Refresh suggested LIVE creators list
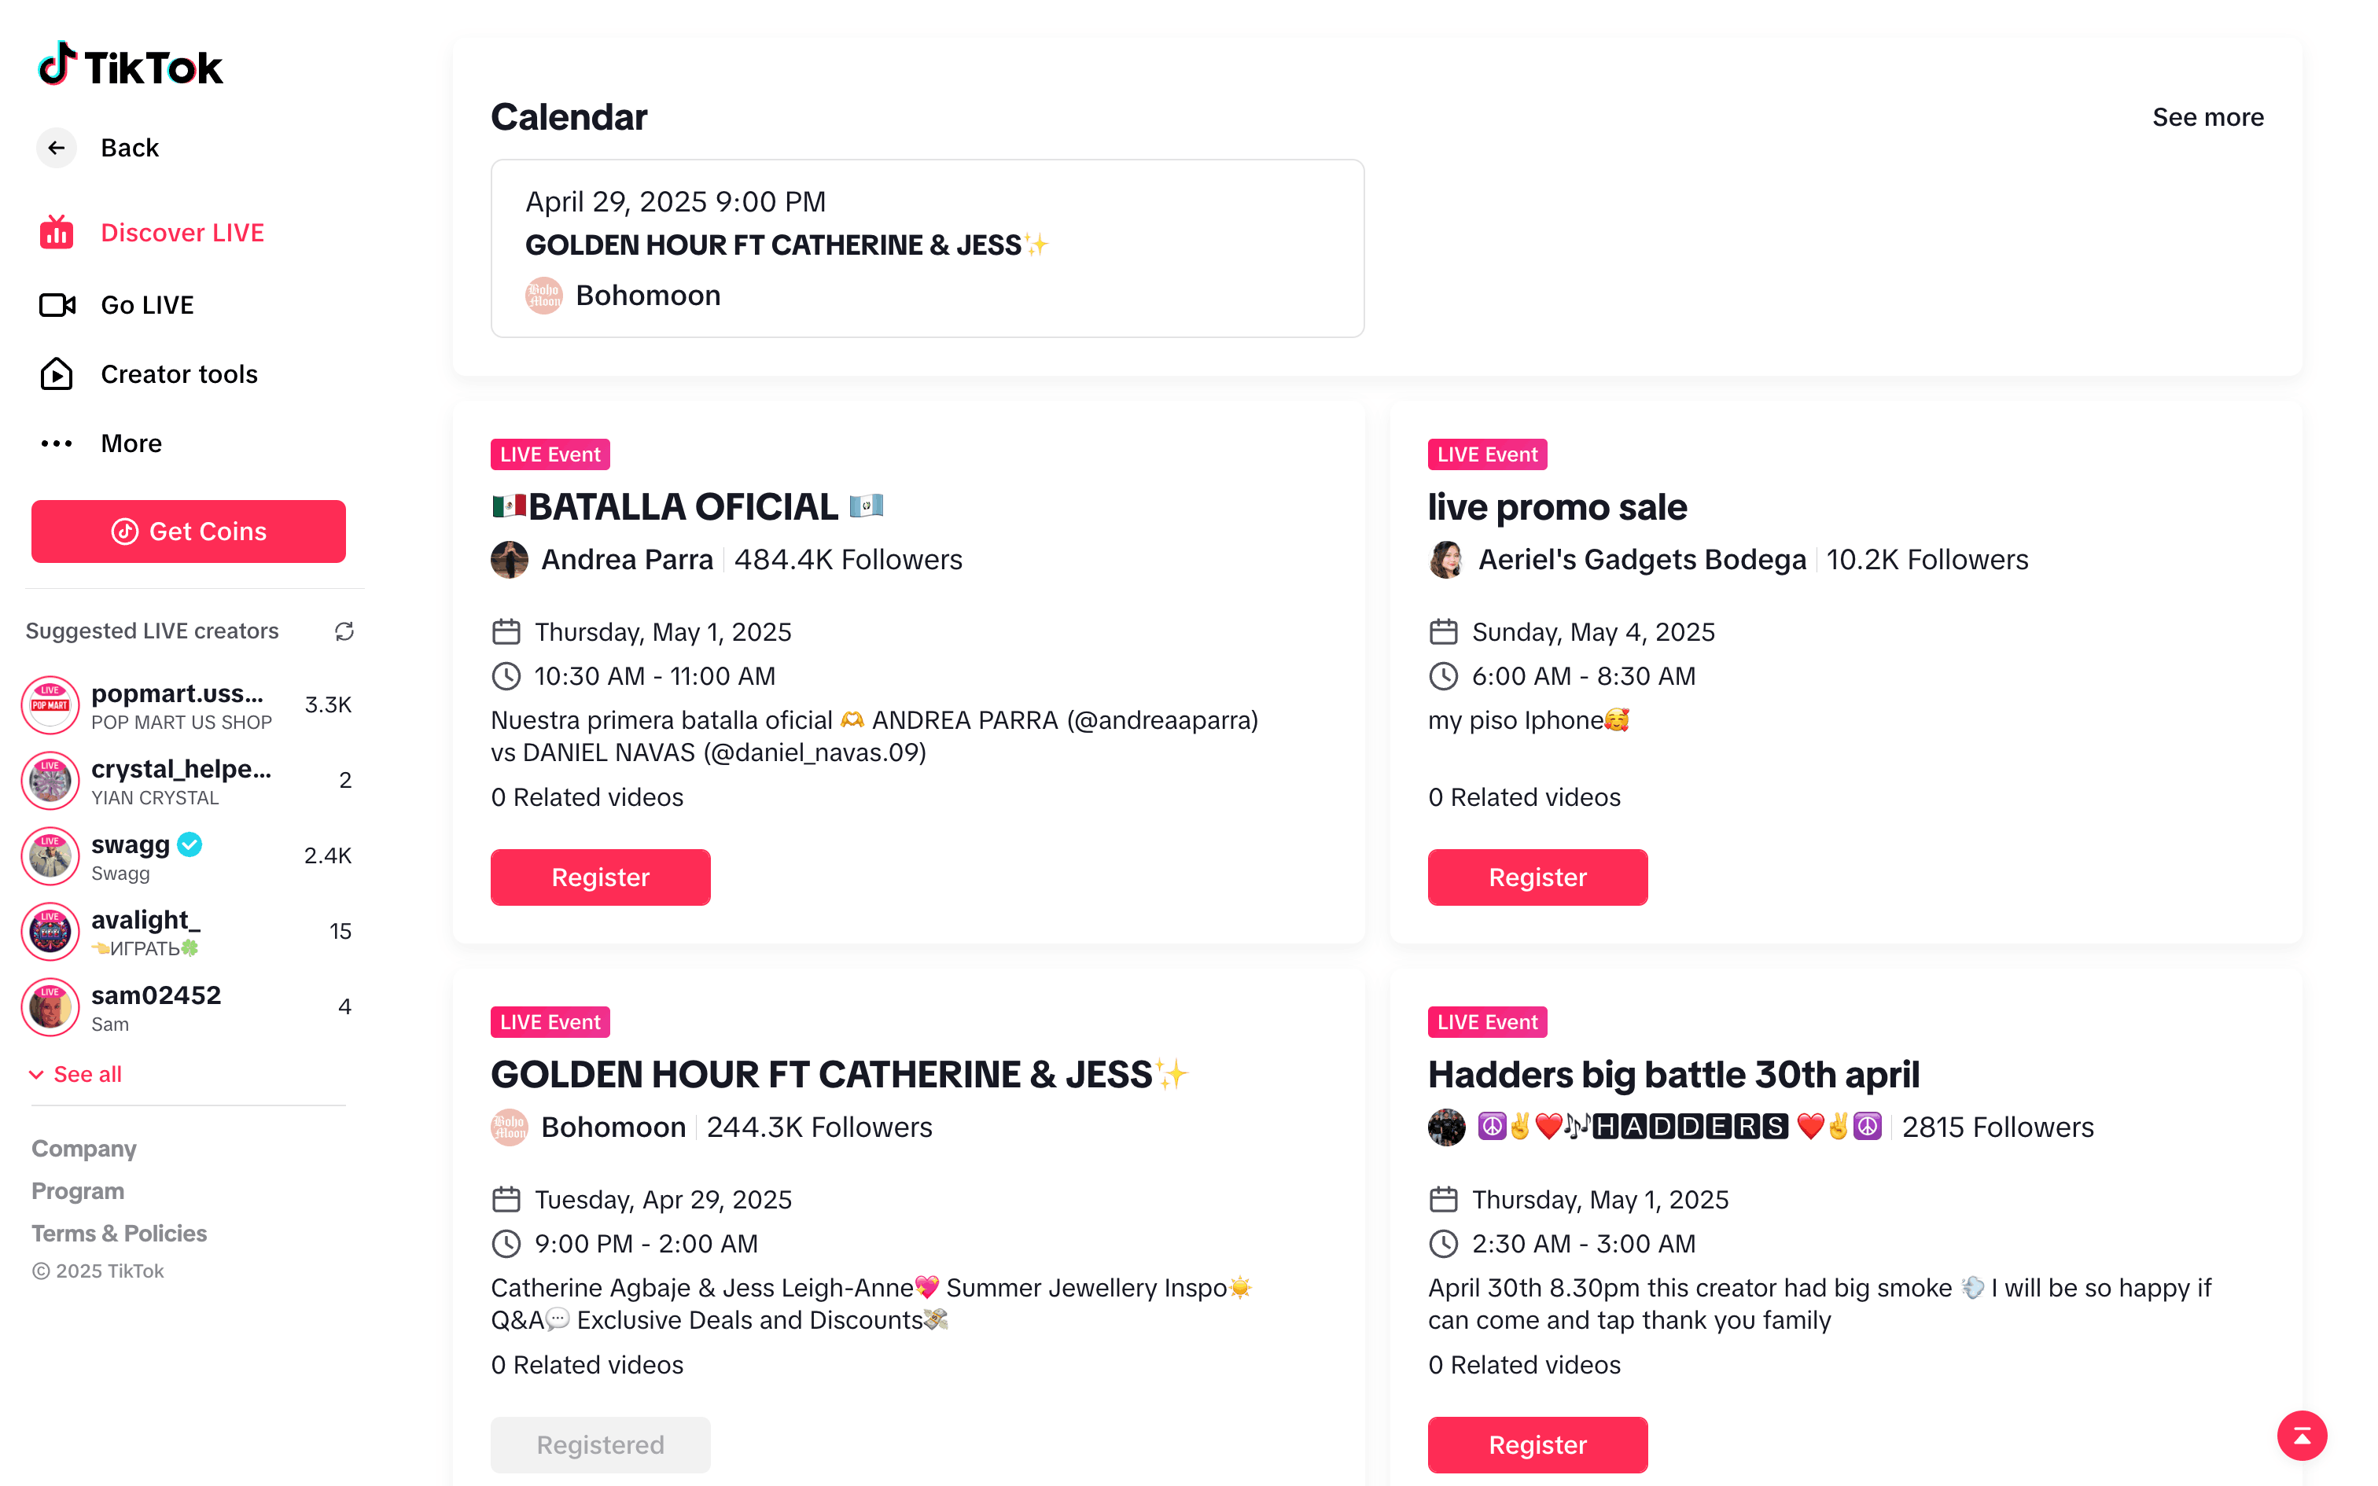The image size is (2378, 1486). [x=344, y=631]
